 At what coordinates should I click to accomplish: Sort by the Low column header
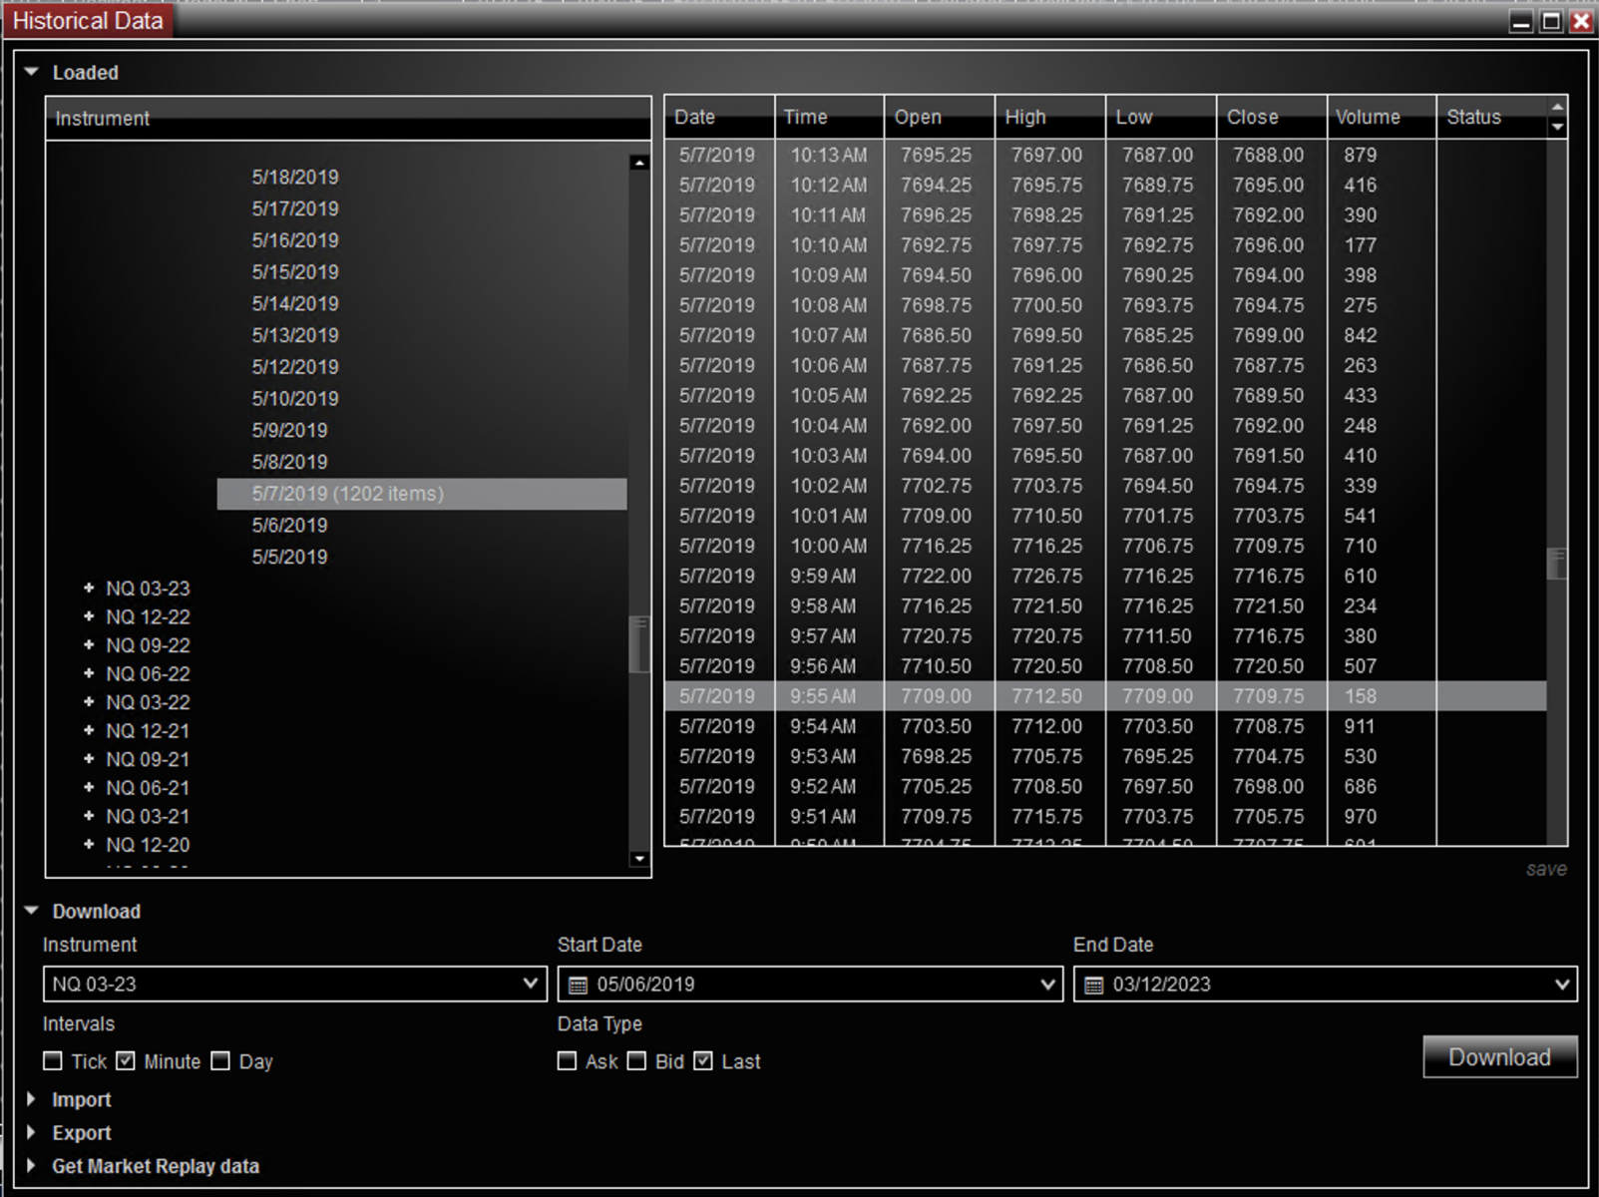(1161, 117)
